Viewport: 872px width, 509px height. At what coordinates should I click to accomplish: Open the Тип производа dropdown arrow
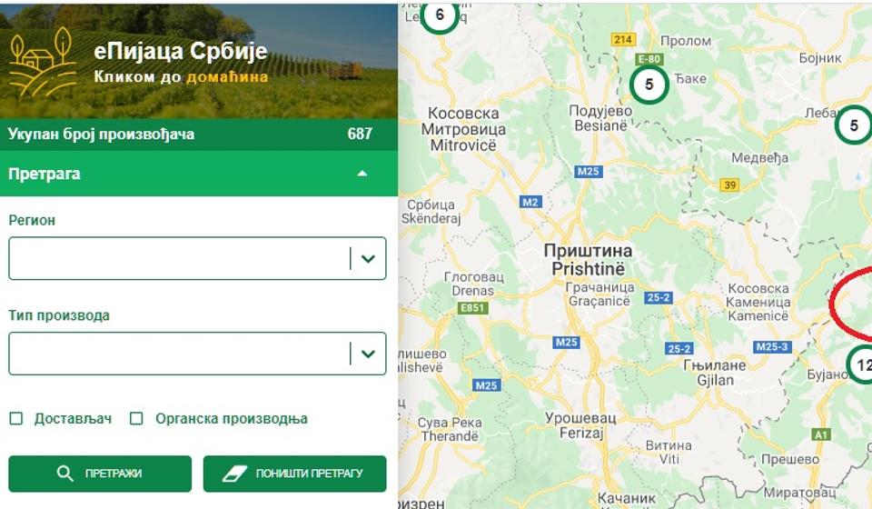(368, 354)
